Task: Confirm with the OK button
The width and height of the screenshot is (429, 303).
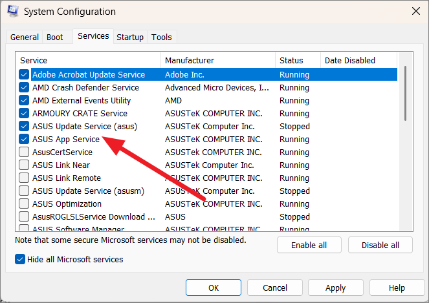Action: point(214,287)
